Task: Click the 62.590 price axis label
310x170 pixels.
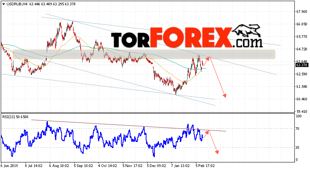Action: (302, 74)
